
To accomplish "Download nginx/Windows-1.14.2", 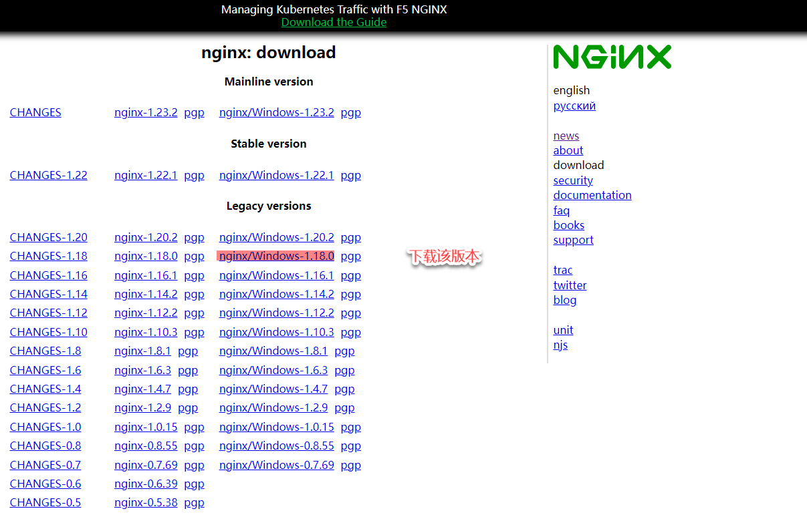I will pos(277,294).
